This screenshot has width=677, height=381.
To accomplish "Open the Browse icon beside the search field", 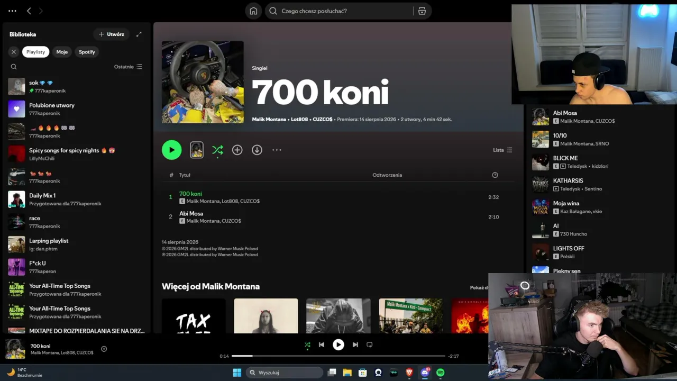I will coord(422,11).
